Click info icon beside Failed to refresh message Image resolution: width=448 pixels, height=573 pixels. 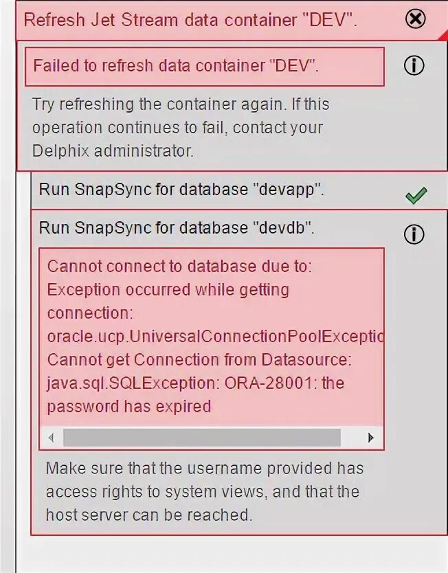point(414,65)
